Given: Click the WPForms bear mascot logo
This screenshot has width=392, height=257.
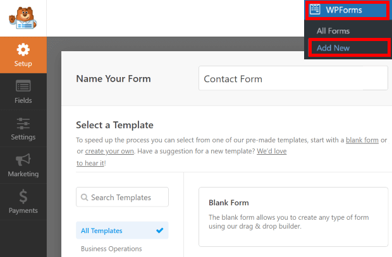Looking at the screenshot, I should (23, 18).
